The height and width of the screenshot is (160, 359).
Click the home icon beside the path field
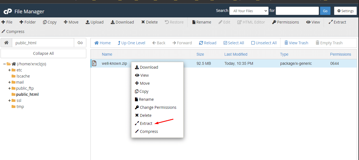point(6,43)
